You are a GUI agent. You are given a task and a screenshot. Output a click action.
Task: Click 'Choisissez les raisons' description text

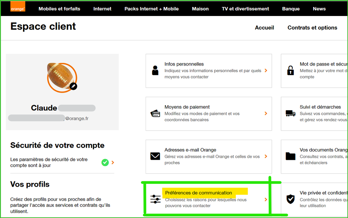206,203
